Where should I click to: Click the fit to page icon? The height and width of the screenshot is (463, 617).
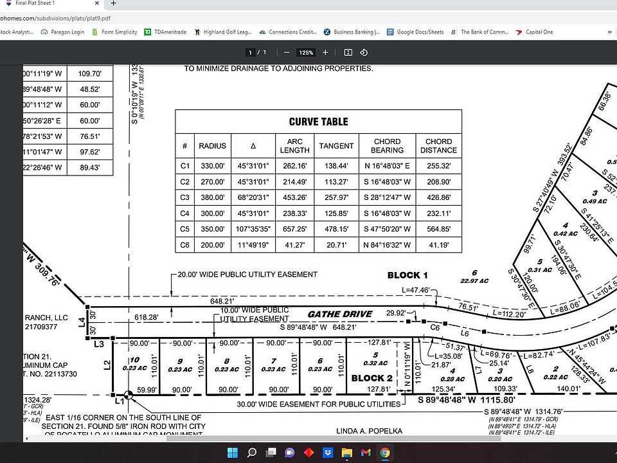click(x=348, y=53)
